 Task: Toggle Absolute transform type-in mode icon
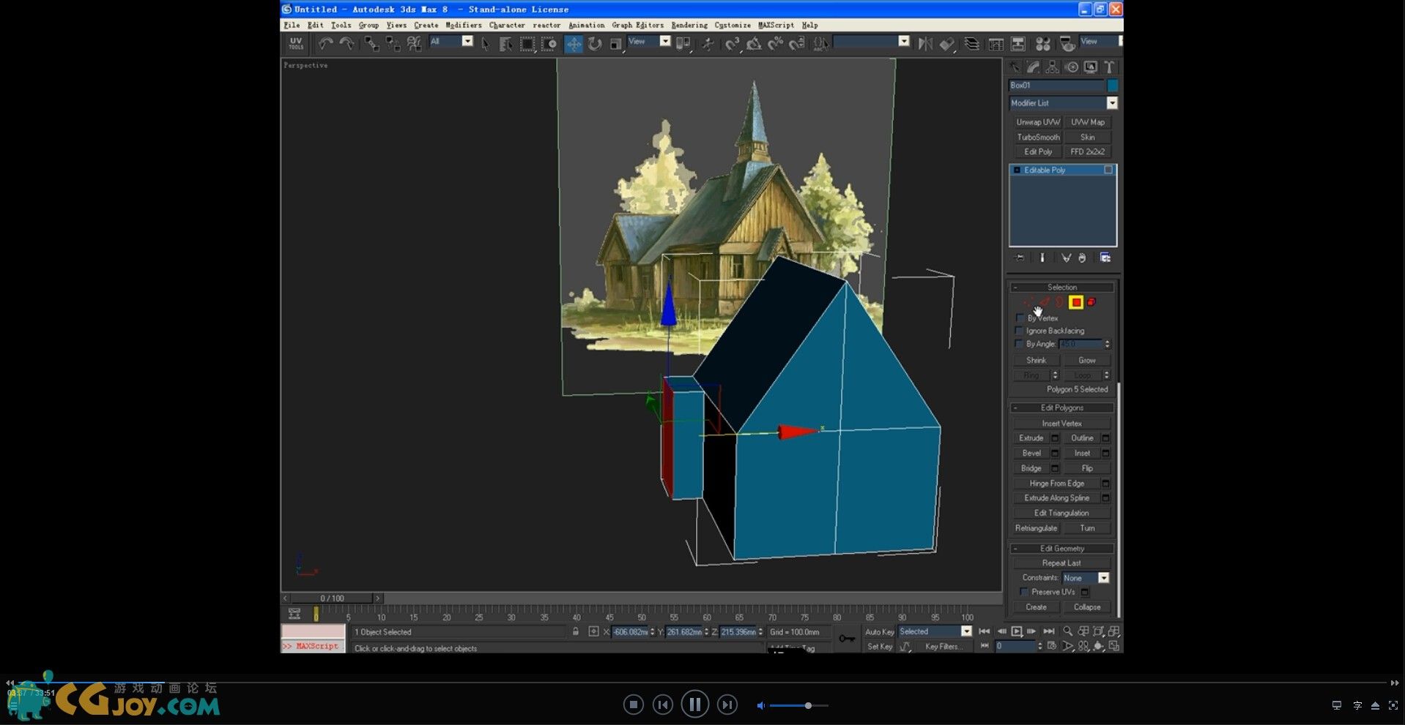coord(593,631)
